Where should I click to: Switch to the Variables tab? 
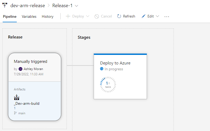[x=29, y=16]
